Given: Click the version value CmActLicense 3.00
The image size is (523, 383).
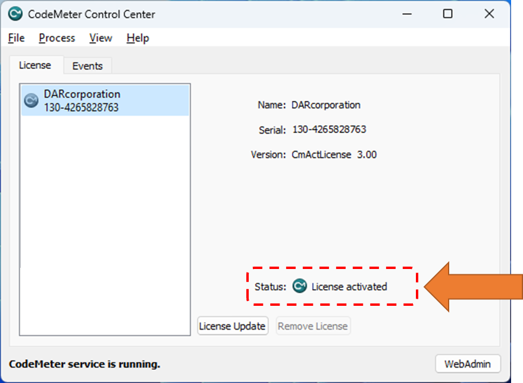Looking at the screenshot, I should pos(334,155).
